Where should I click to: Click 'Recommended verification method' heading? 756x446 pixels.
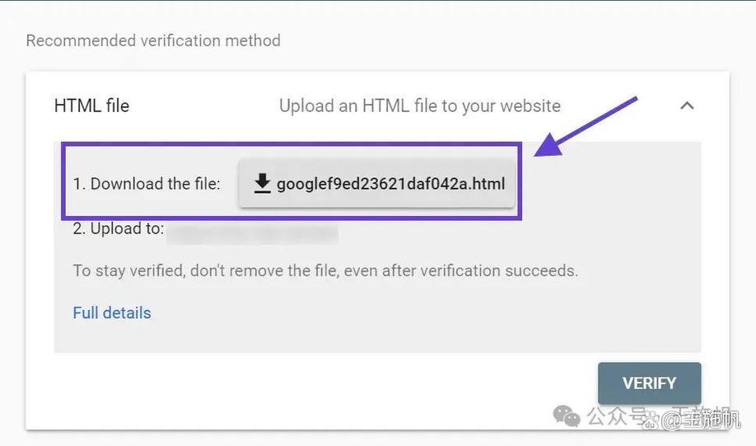[153, 40]
